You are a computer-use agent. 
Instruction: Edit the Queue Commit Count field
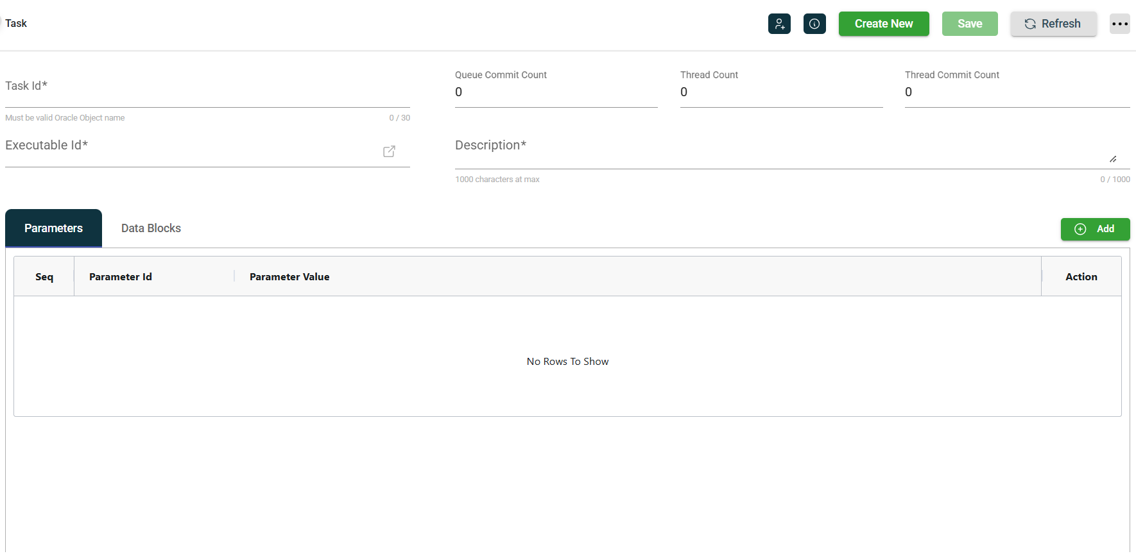[556, 92]
